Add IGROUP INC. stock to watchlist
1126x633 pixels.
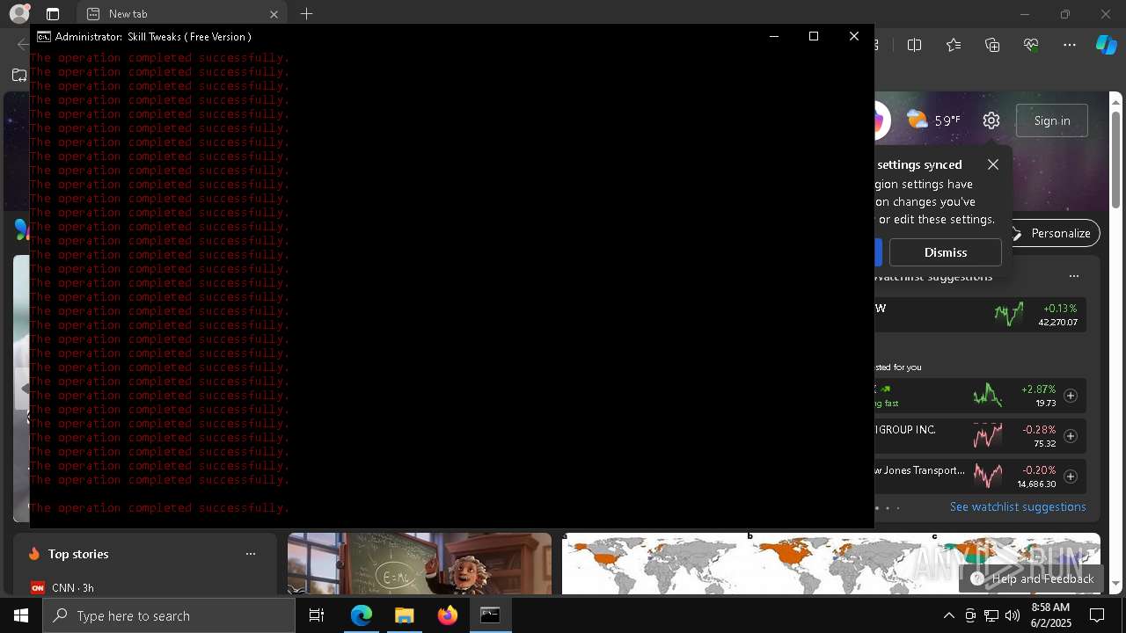click(x=1071, y=436)
